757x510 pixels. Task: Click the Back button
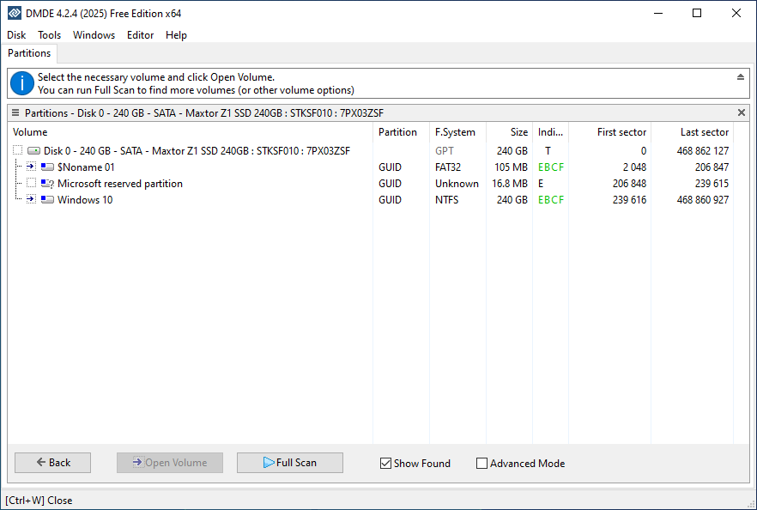pyautogui.click(x=52, y=463)
